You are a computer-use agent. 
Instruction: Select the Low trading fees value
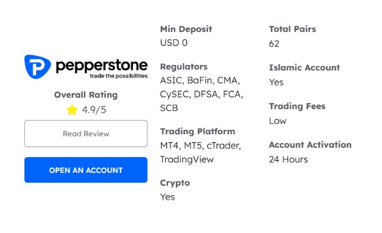[278, 121]
